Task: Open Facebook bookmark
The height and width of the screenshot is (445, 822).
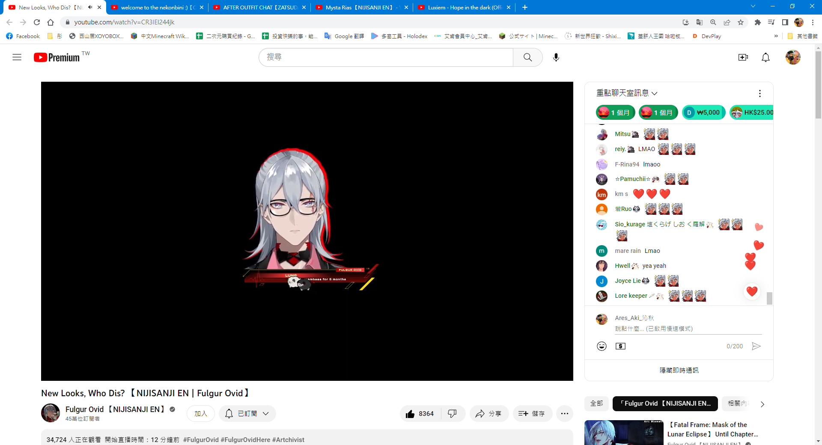Action: coord(23,36)
